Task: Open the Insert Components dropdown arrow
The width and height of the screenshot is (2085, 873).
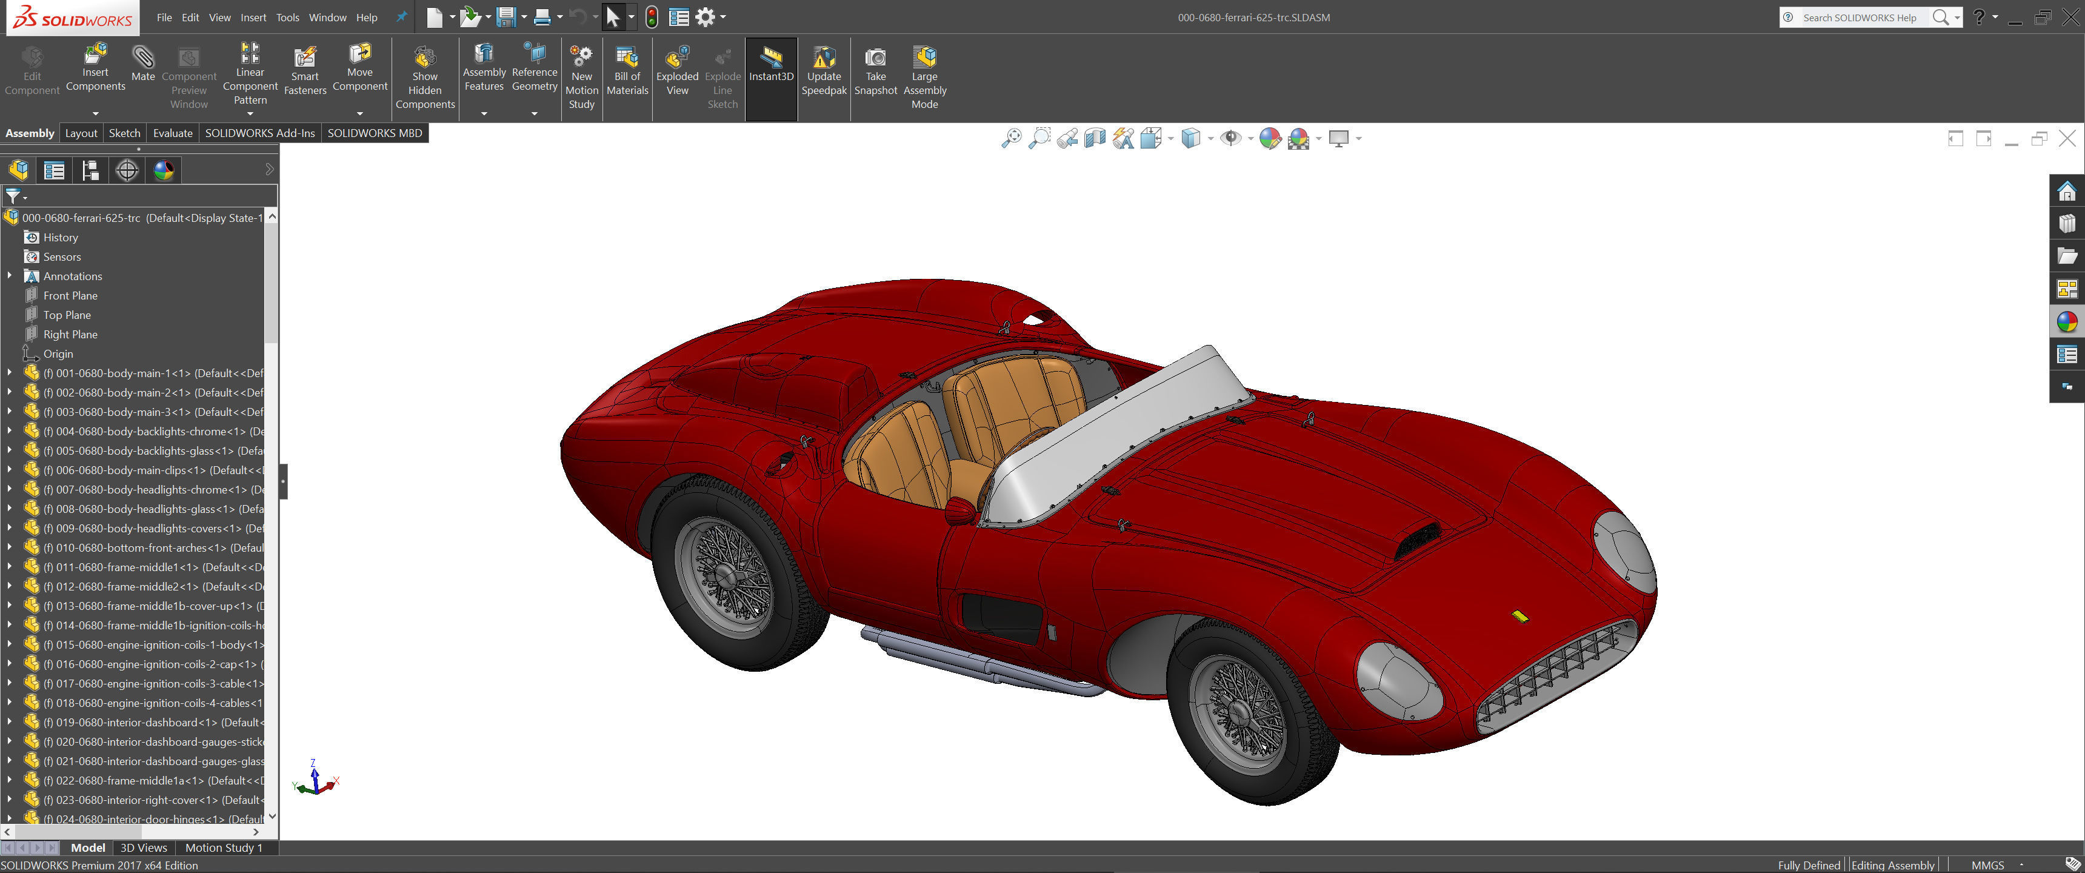Action: tap(95, 113)
